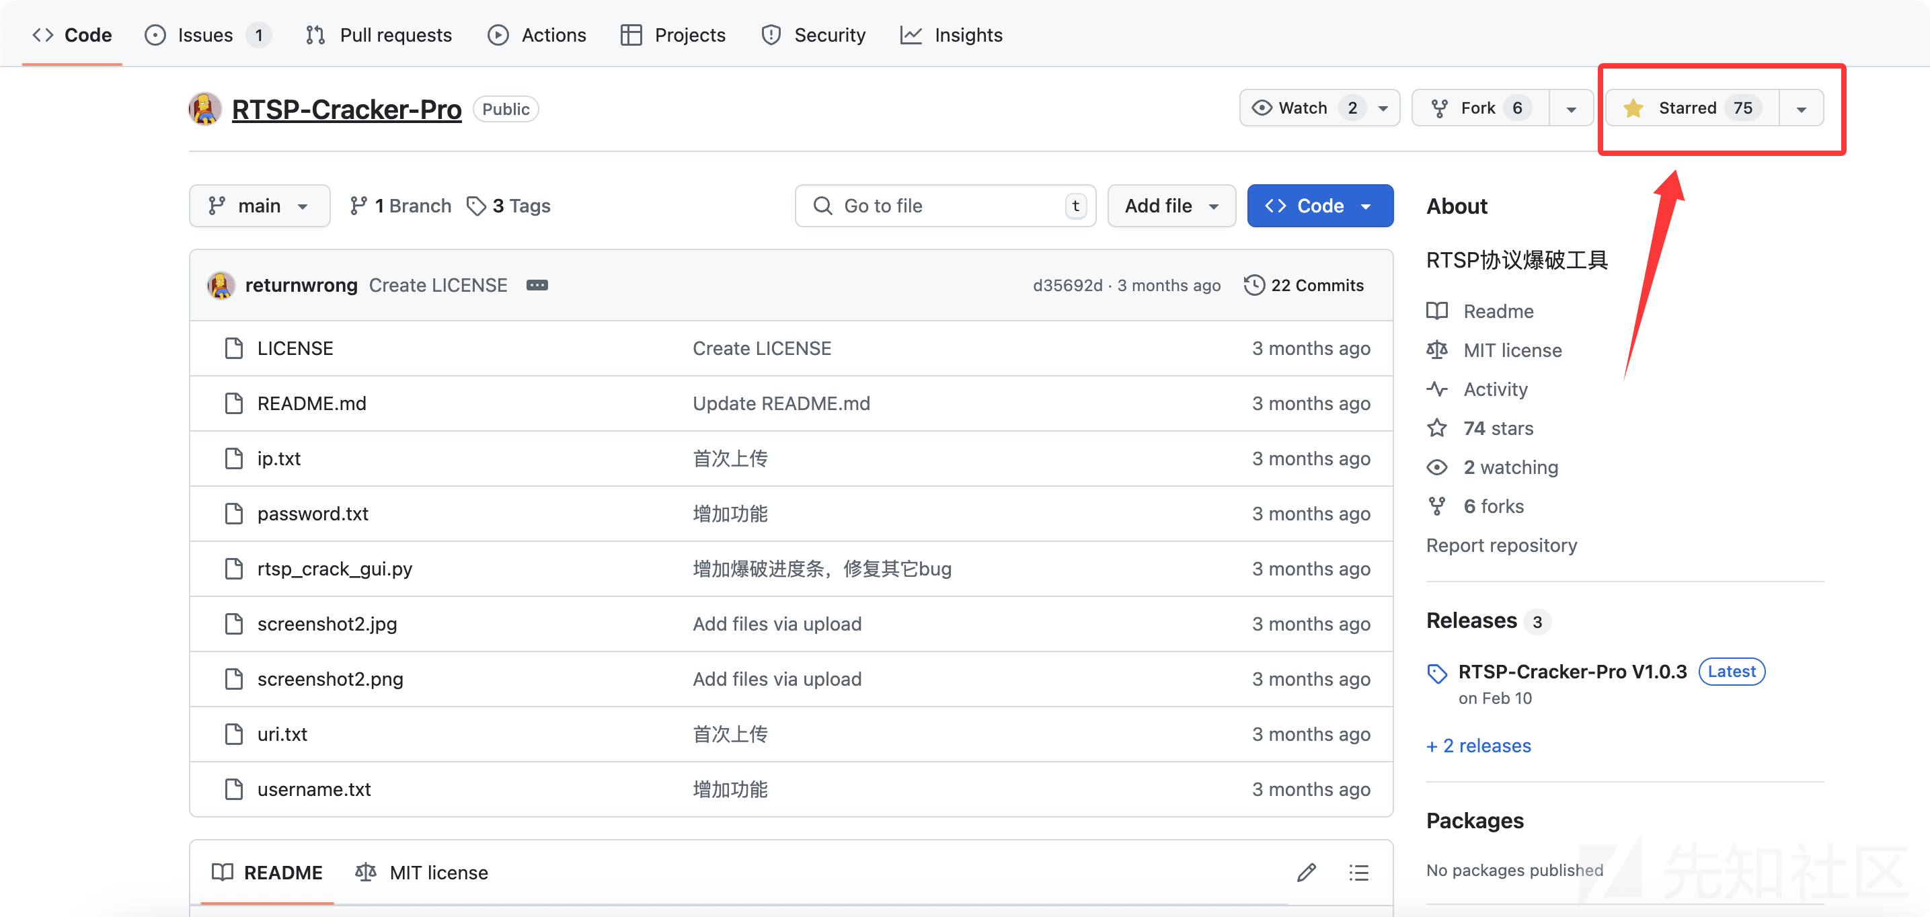Image resolution: width=1930 pixels, height=917 pixels.
Task: Click the file icon beside username.txt
Action: click(x=234, y=789)
